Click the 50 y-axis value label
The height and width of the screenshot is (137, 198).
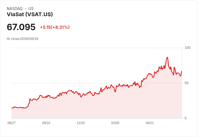pos(186,83)
